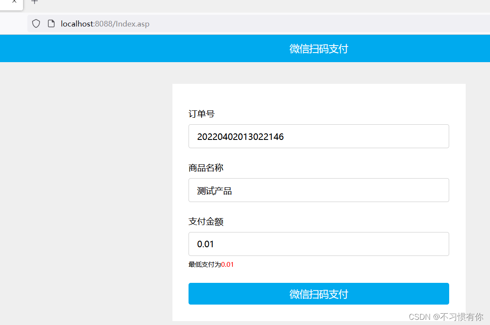Click the 支付金额 label
The width and height of the screenshot is (490, 325).
205,222
